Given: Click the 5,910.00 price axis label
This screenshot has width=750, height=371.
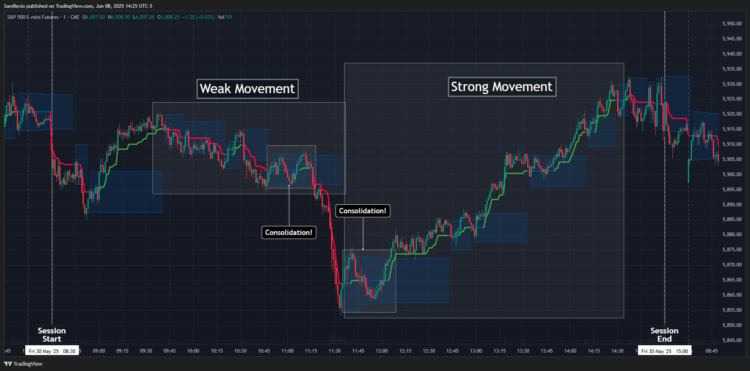Looking at the screenshot, I should (732, 144).
